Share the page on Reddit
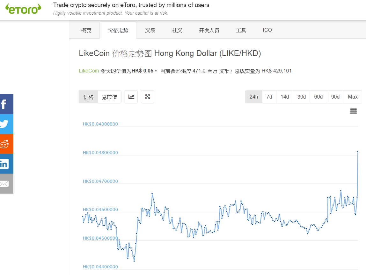 coord(6,144)
